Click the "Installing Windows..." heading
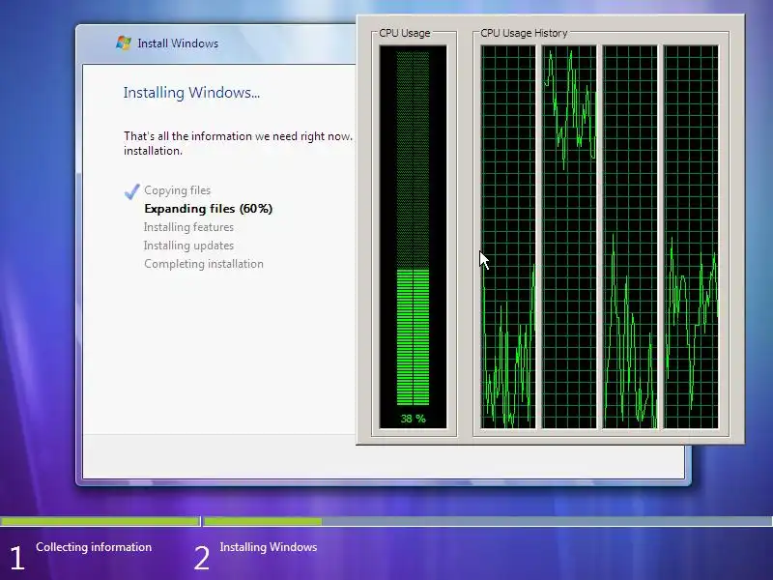This screenshot has width=773, height=580. (191, 93)
